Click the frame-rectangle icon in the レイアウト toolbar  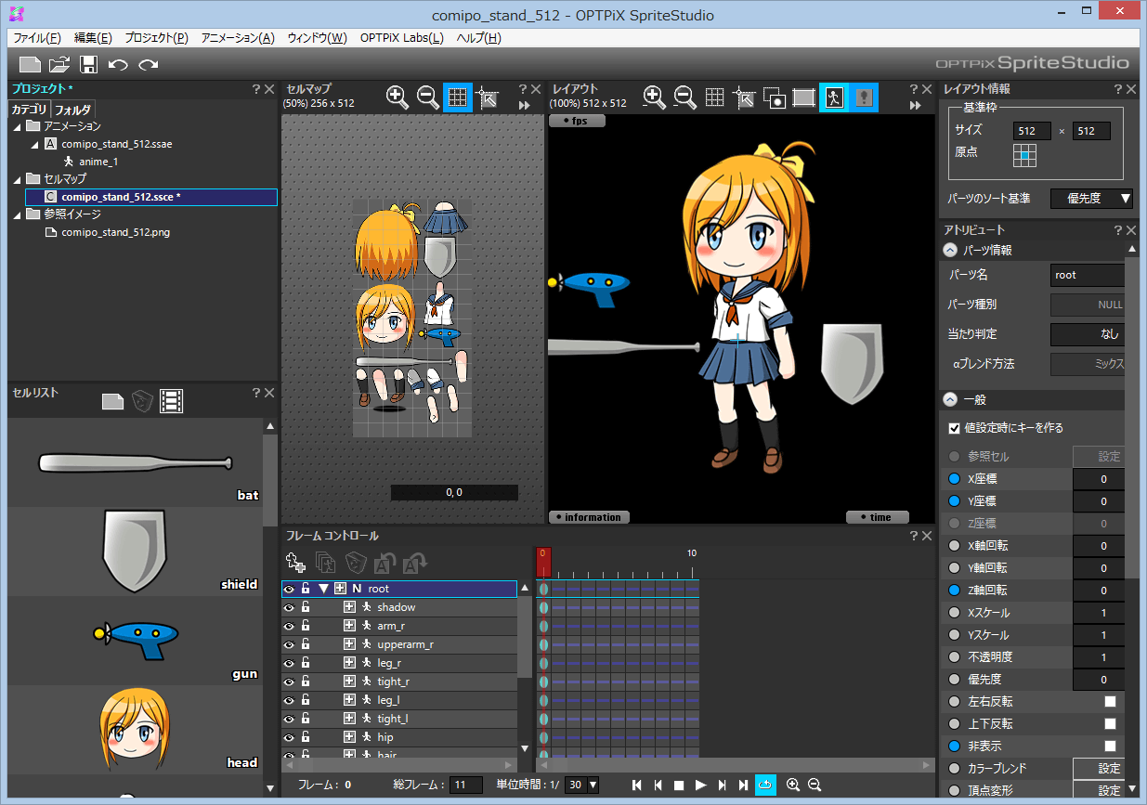(x=804, y=97)
